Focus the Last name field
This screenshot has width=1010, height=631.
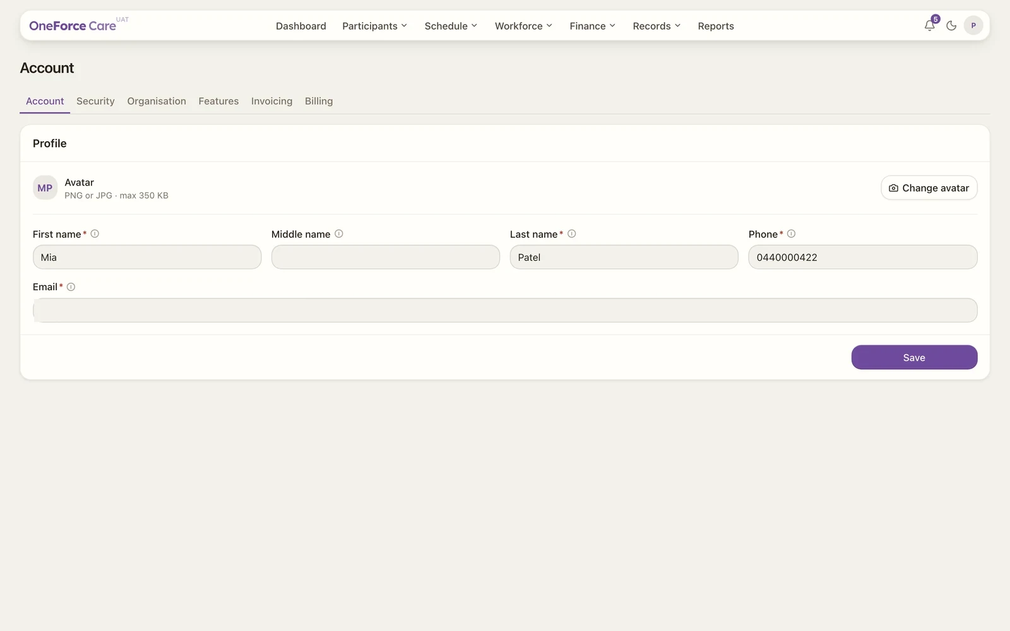point(624,257)
